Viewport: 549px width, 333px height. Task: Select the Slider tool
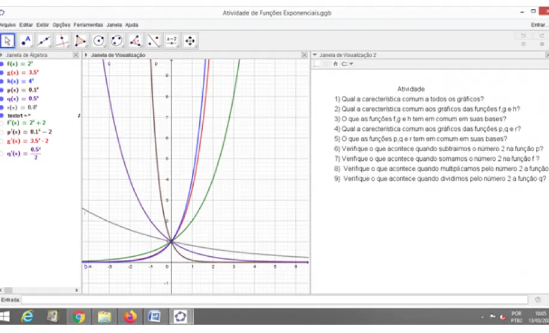[172, 41]
